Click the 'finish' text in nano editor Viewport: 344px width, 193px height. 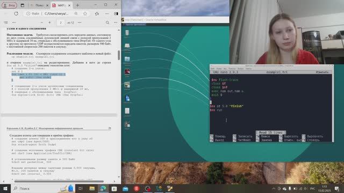[x=236, y=106]
